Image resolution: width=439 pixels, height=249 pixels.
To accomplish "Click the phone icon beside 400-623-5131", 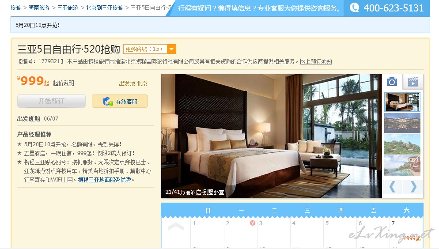I will click(355, 8).
